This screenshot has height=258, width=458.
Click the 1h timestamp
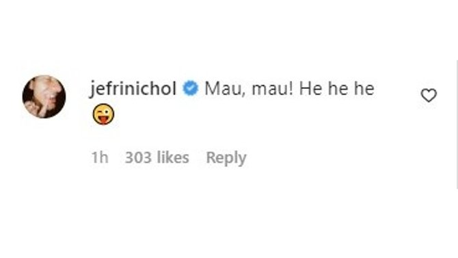click(x=100, y=157)
